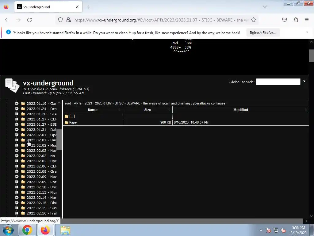Image resolution: width=314 pixels, height=236 pixels.
Task: Click the Refresh Firefox... button
Action: (x=263, y=33)
